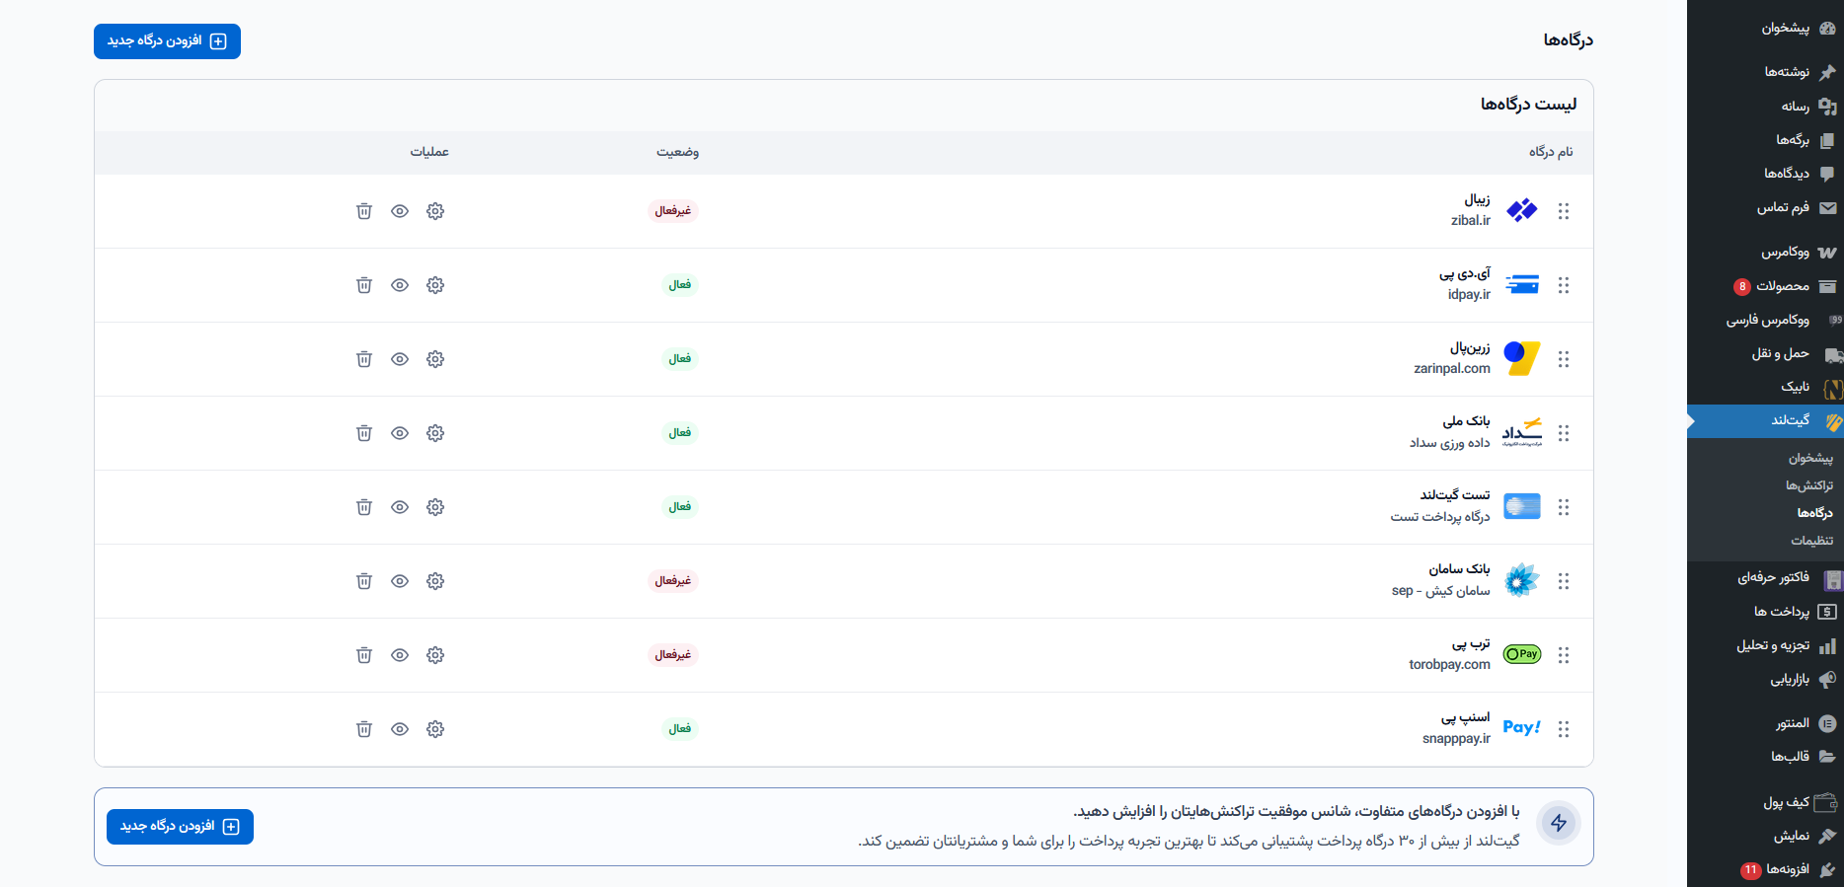Image resolution: width=1844 pixels, height=887 pixels.
Task: Open ووکامرس فارسی menu
Action: [1765, 320]
